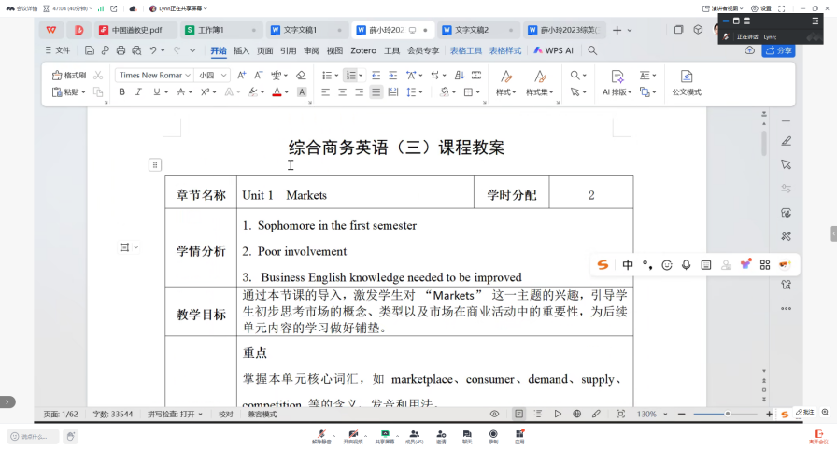Toggle Sogou input to 中 Chinese mode
The height and width of the screenshot is (450, 837).
tap(628, 265)
